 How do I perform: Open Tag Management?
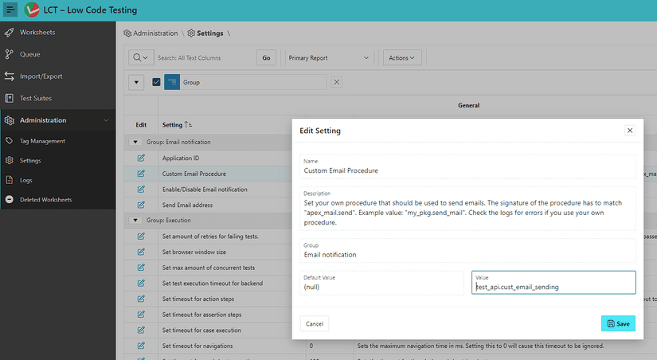pyautogui.click(x=58, y=141)
